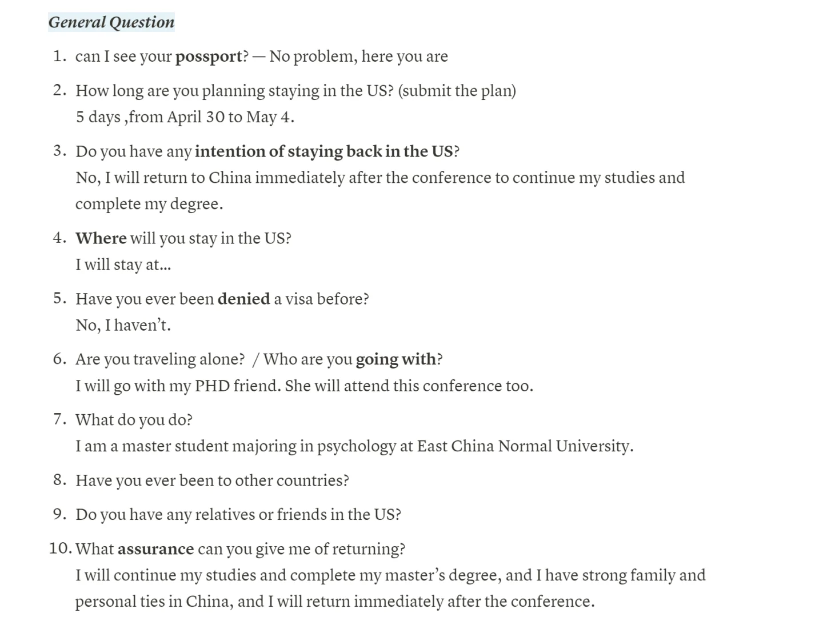Image resolution: width=815 pixels, height=617 pixels.
Task: Click question 'Have you ever been to other countries?'
Action: point(212,480)
